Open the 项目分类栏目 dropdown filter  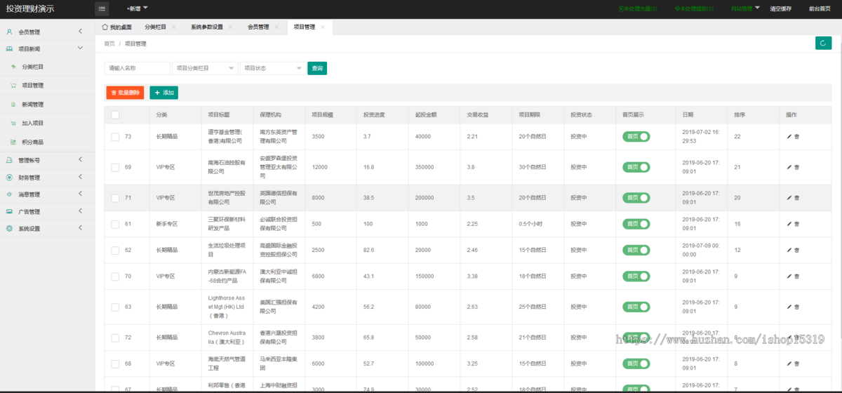(204, 68)
